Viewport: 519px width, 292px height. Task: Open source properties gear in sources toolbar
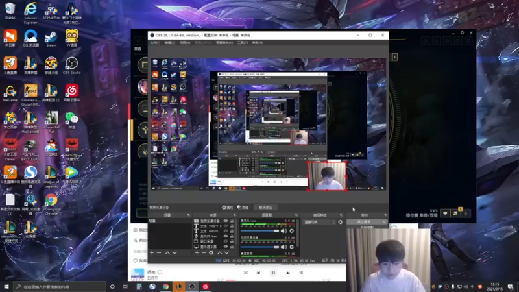click(x=211, y=253)
